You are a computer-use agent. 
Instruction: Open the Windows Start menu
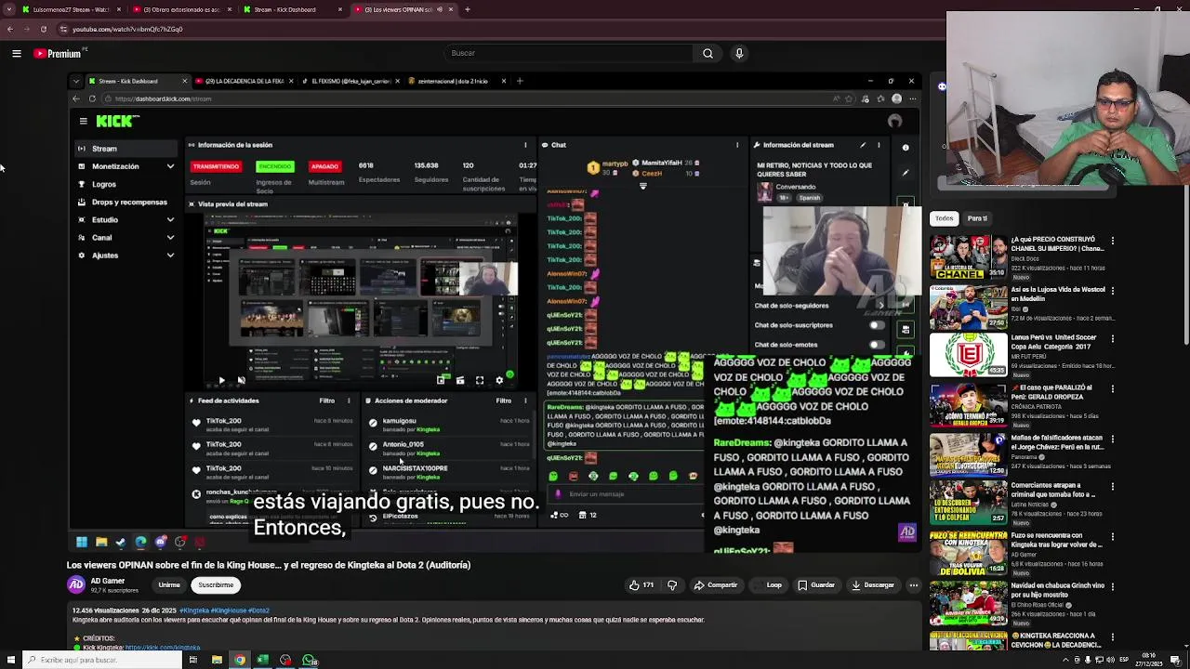(x=9, y=661)
